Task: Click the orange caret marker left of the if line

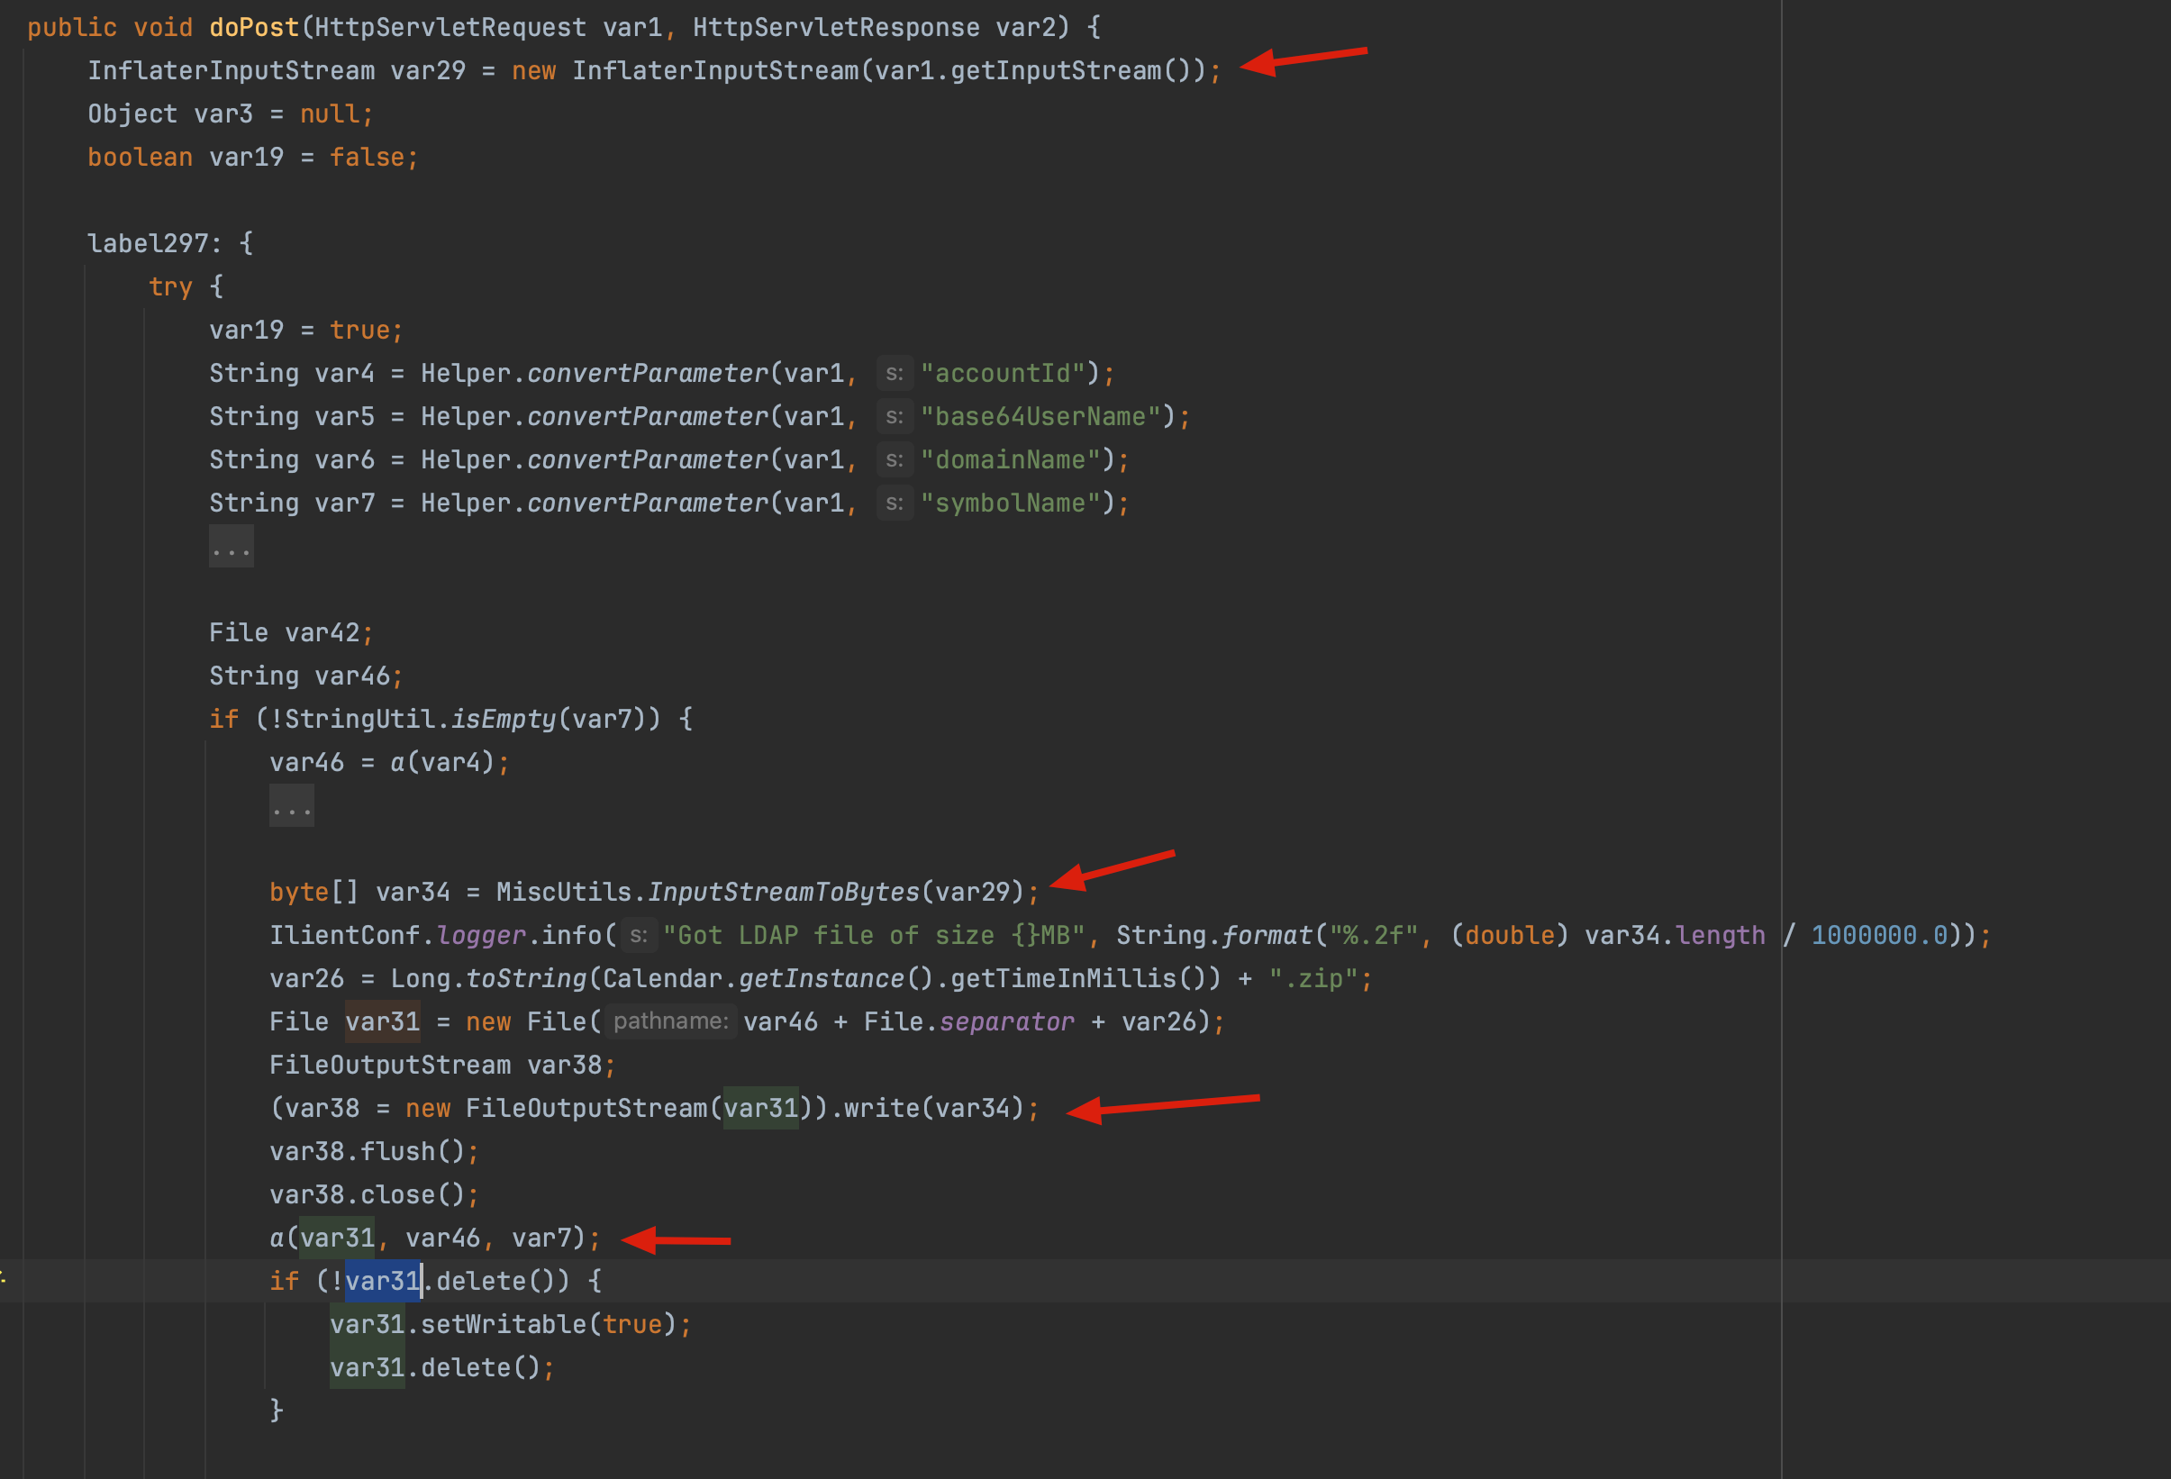Action: [x=3, y=1273]
